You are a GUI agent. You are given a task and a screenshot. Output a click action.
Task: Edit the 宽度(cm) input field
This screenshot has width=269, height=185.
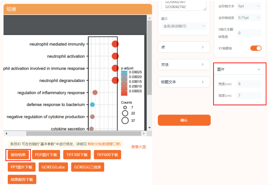(x=249, y=84)
